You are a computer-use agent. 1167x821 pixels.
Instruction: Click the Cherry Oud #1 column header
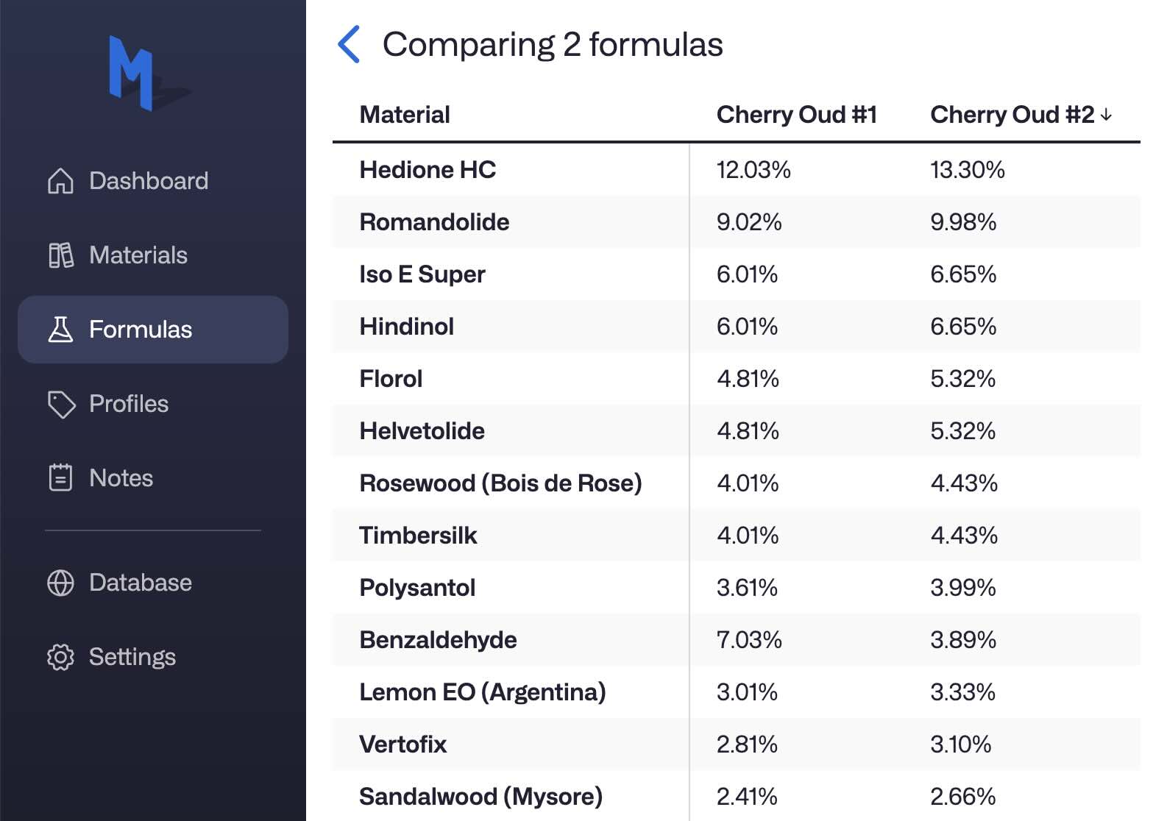798,114
